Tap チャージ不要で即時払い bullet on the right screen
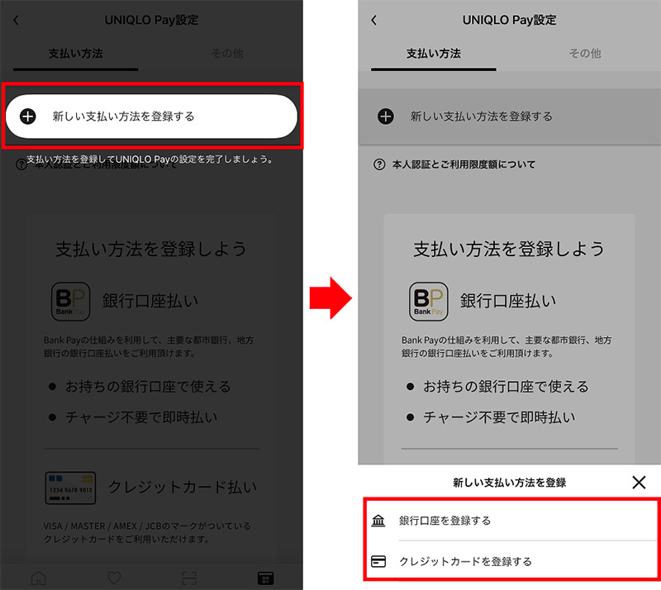This screenshot has height=590, width=661. pos(499,417)
